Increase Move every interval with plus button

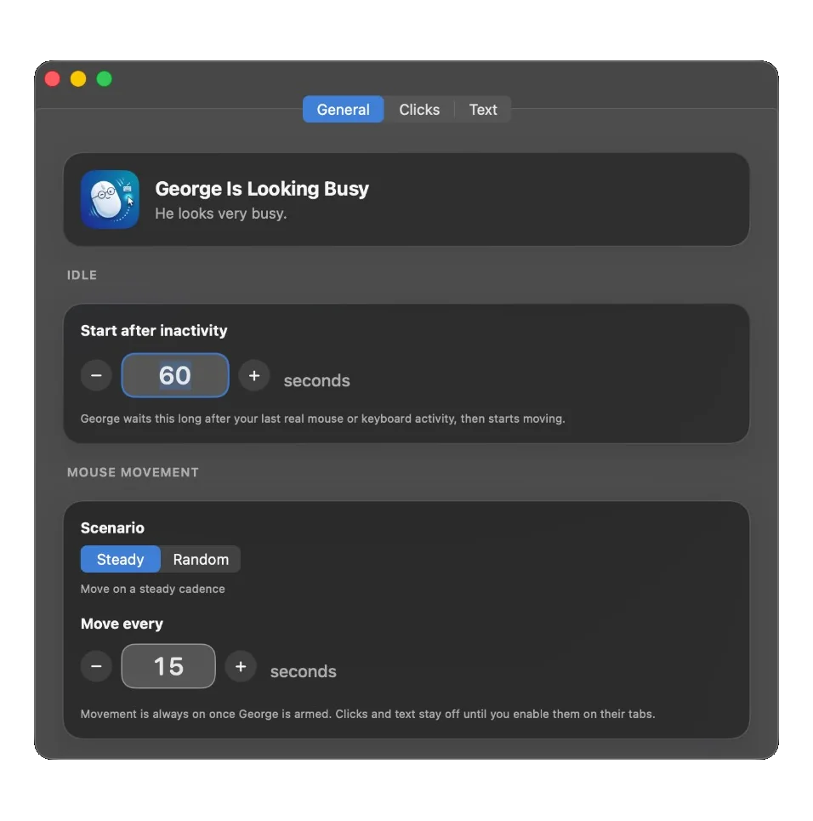tap(241, 666)
